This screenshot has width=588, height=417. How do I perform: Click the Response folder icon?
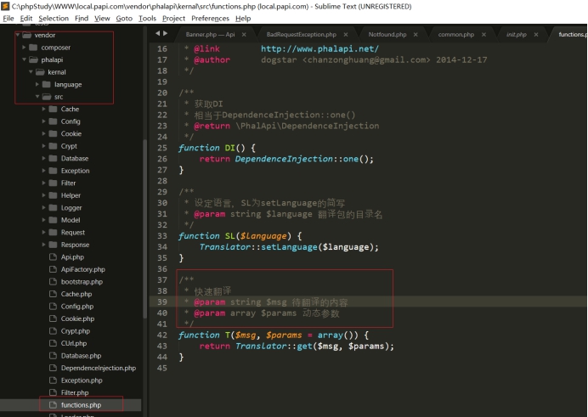(x=54, y=245)
